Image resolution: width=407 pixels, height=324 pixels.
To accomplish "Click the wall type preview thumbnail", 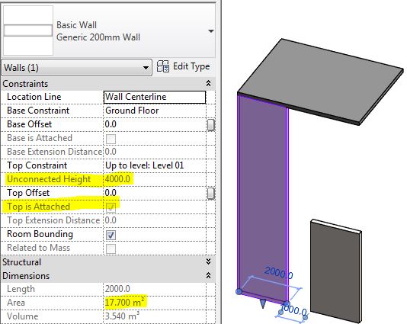I will (x=28, y=30).
